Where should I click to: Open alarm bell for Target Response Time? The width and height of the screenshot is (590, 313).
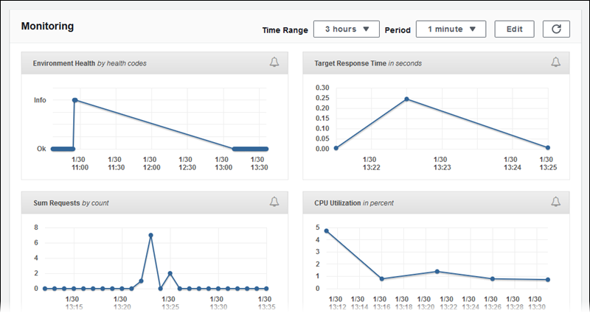pos(556,63)
